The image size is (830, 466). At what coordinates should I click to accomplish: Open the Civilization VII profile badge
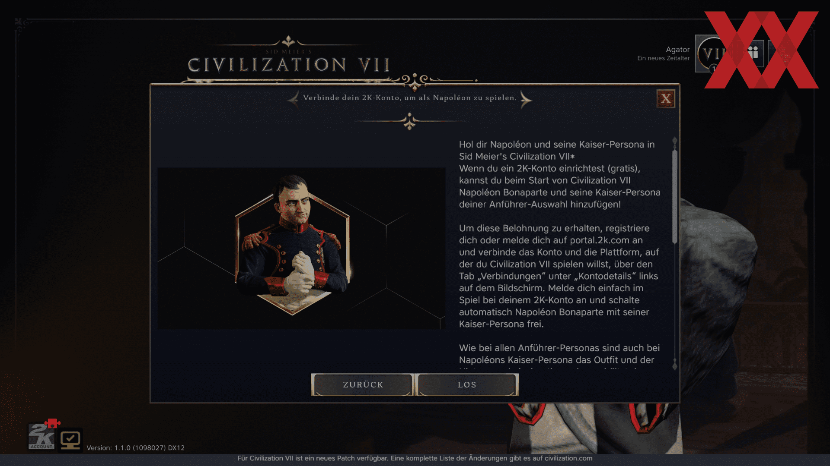(x=712, y=54)
